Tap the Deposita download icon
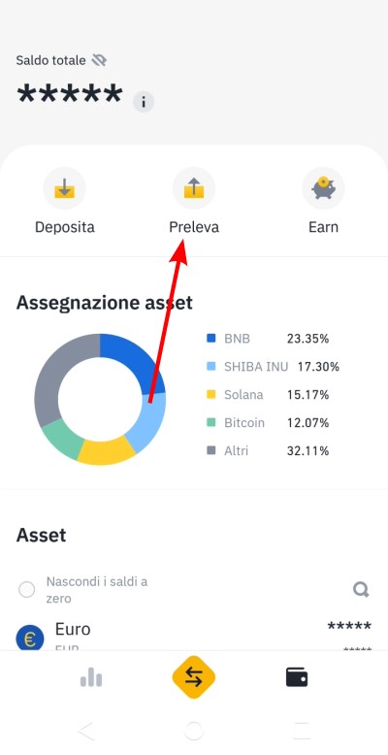The image size is (388, 755). point(65,188)
